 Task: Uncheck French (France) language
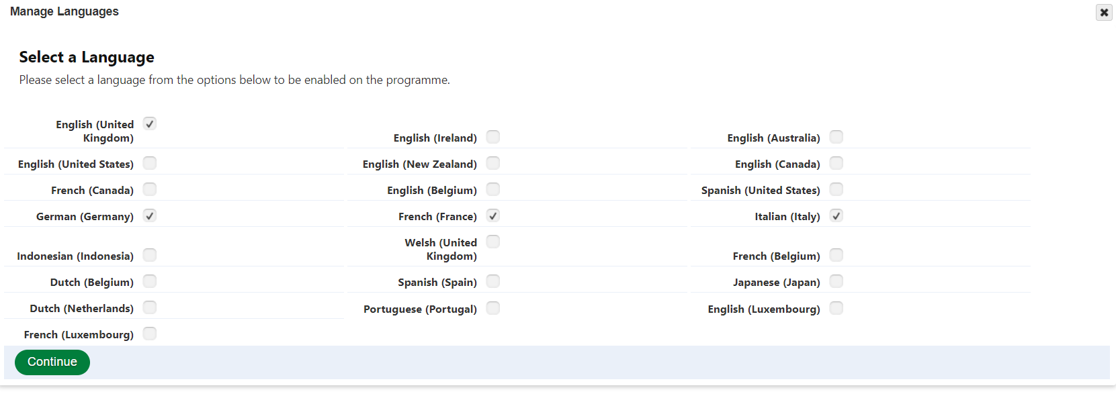point(493,215)
